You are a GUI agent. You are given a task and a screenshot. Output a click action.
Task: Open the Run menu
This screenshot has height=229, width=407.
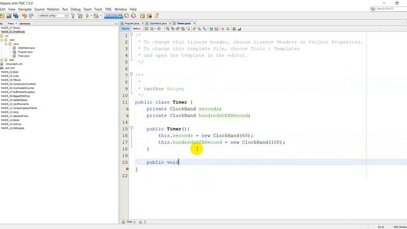(65, 9)
